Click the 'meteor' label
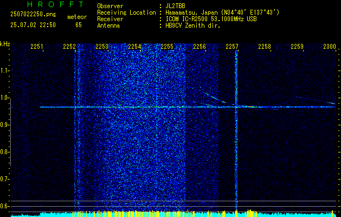This screenshot has width=341, height=217. [77, 17]
